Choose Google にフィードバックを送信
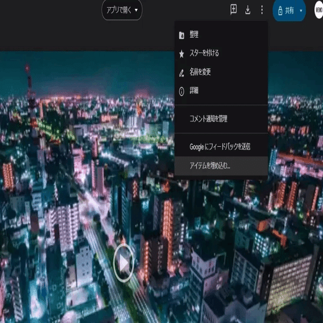Screen dimensions: 323x323 [x=221, y=147]
